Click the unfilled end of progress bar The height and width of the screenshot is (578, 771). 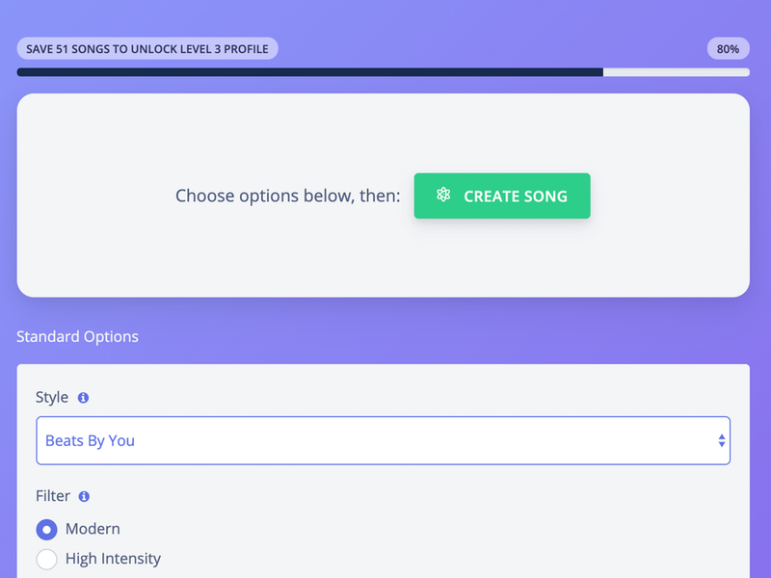677,72
